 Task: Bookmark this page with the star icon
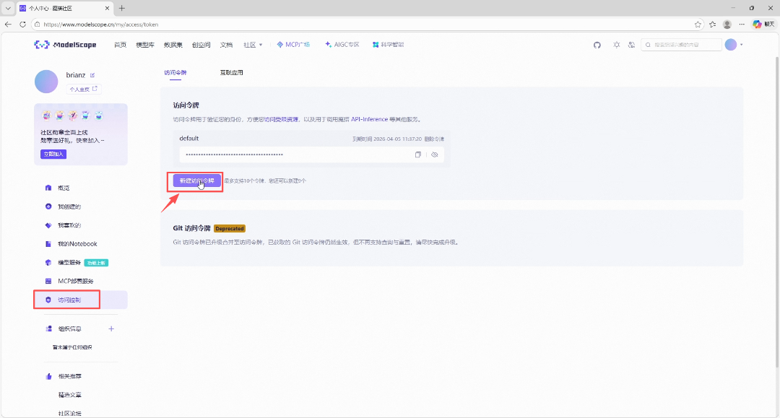point(698,25)
